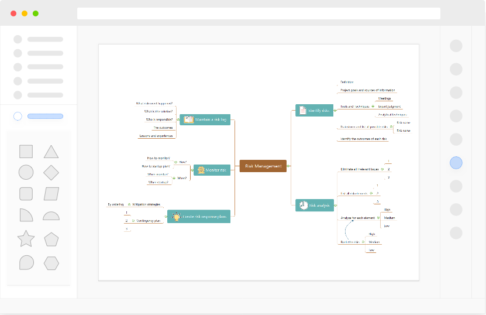Image resolution: width=486 pixels, height=315 pixels.
Task: Select the triangle shape in the palette
Action: tap(51, 152)
